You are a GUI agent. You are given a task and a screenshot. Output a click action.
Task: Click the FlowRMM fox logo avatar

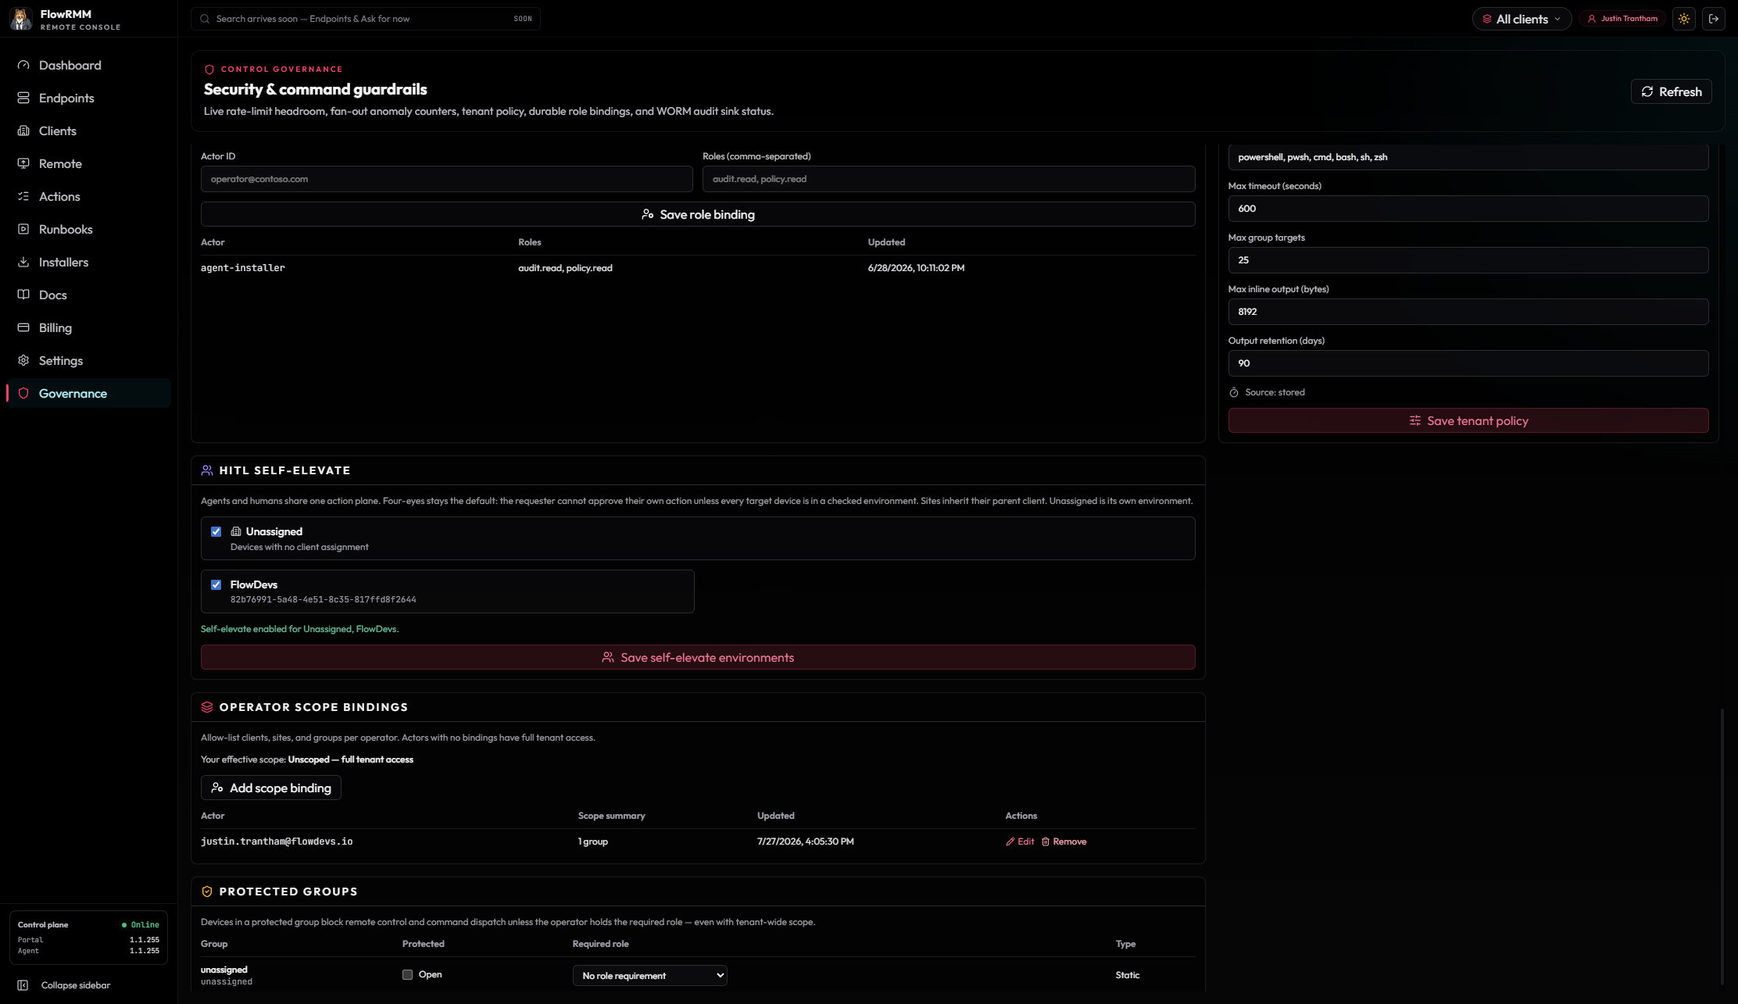pyautogui.click(x=21, y=19)
